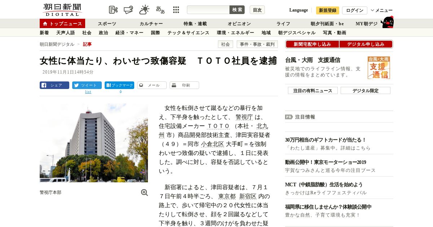This screenshot has height=227, width=433.
Task: Open the 特集・連載 section
Action: pyautogui.click(x=195, y=24)
